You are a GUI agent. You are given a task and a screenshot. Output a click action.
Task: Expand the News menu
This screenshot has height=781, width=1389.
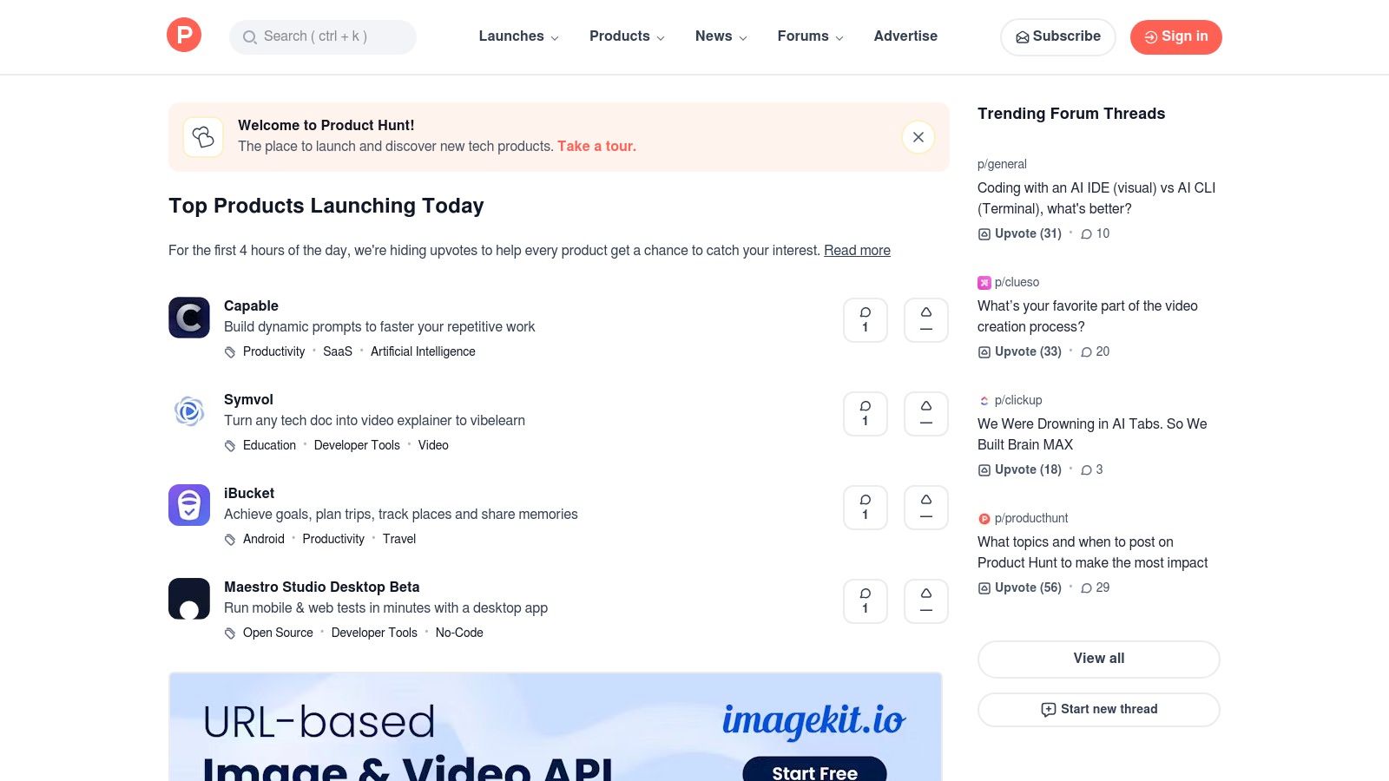(721, 36)
